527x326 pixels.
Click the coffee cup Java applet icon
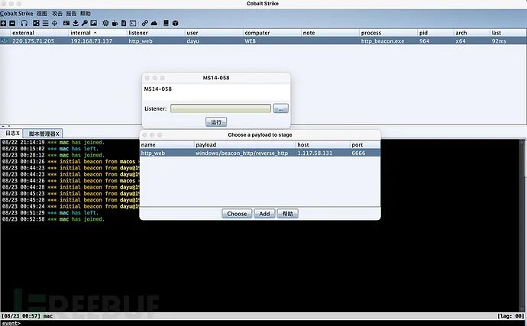(x=115, y=23)
